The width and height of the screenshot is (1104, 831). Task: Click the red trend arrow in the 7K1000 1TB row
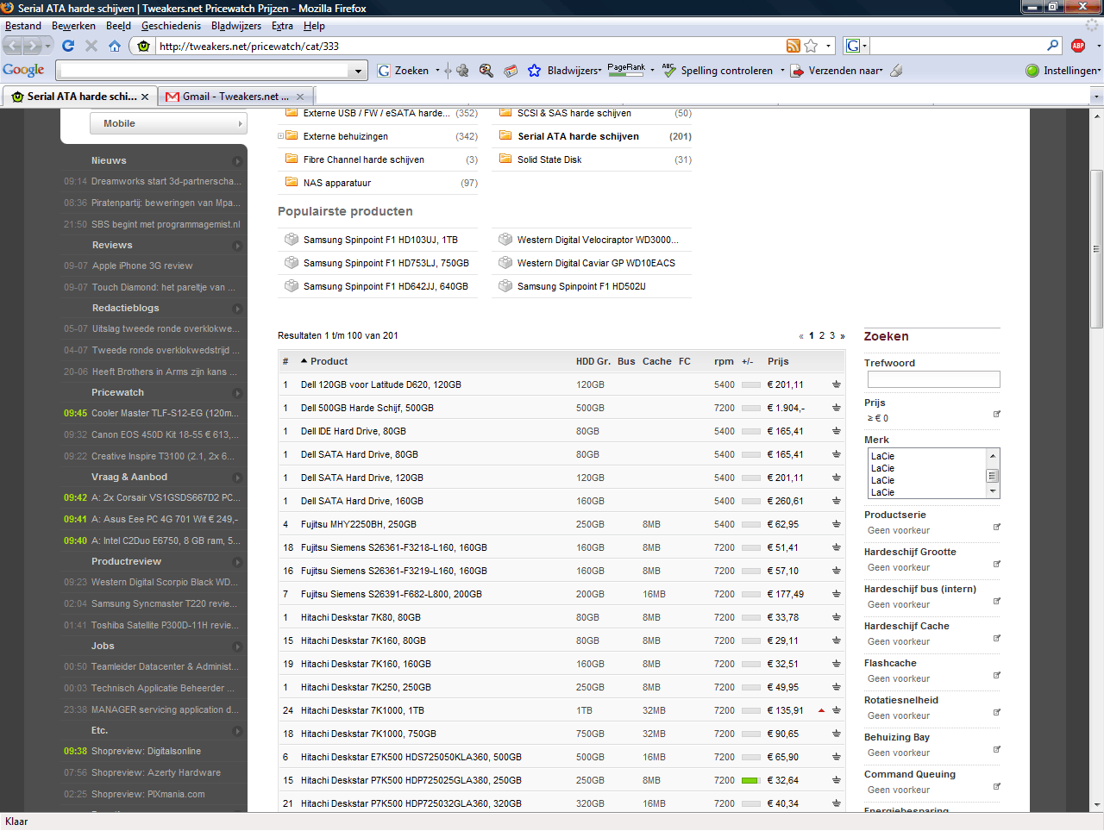[821, 710]
